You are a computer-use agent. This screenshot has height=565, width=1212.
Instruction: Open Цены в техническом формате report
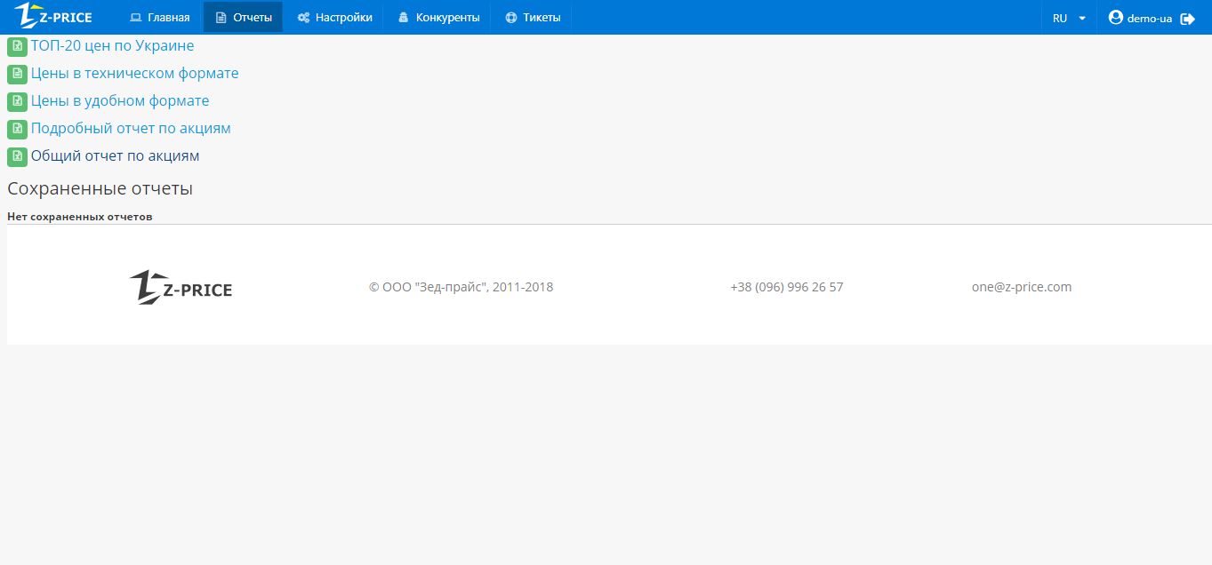pyautogui.click(x=134, y=74)
